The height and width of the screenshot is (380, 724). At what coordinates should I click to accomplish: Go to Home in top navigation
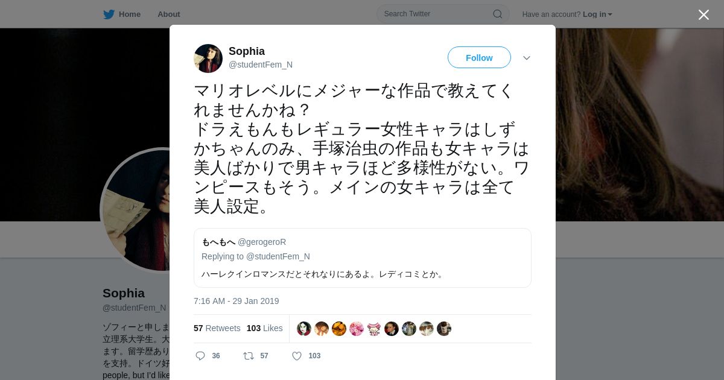(x=129, y=14)
